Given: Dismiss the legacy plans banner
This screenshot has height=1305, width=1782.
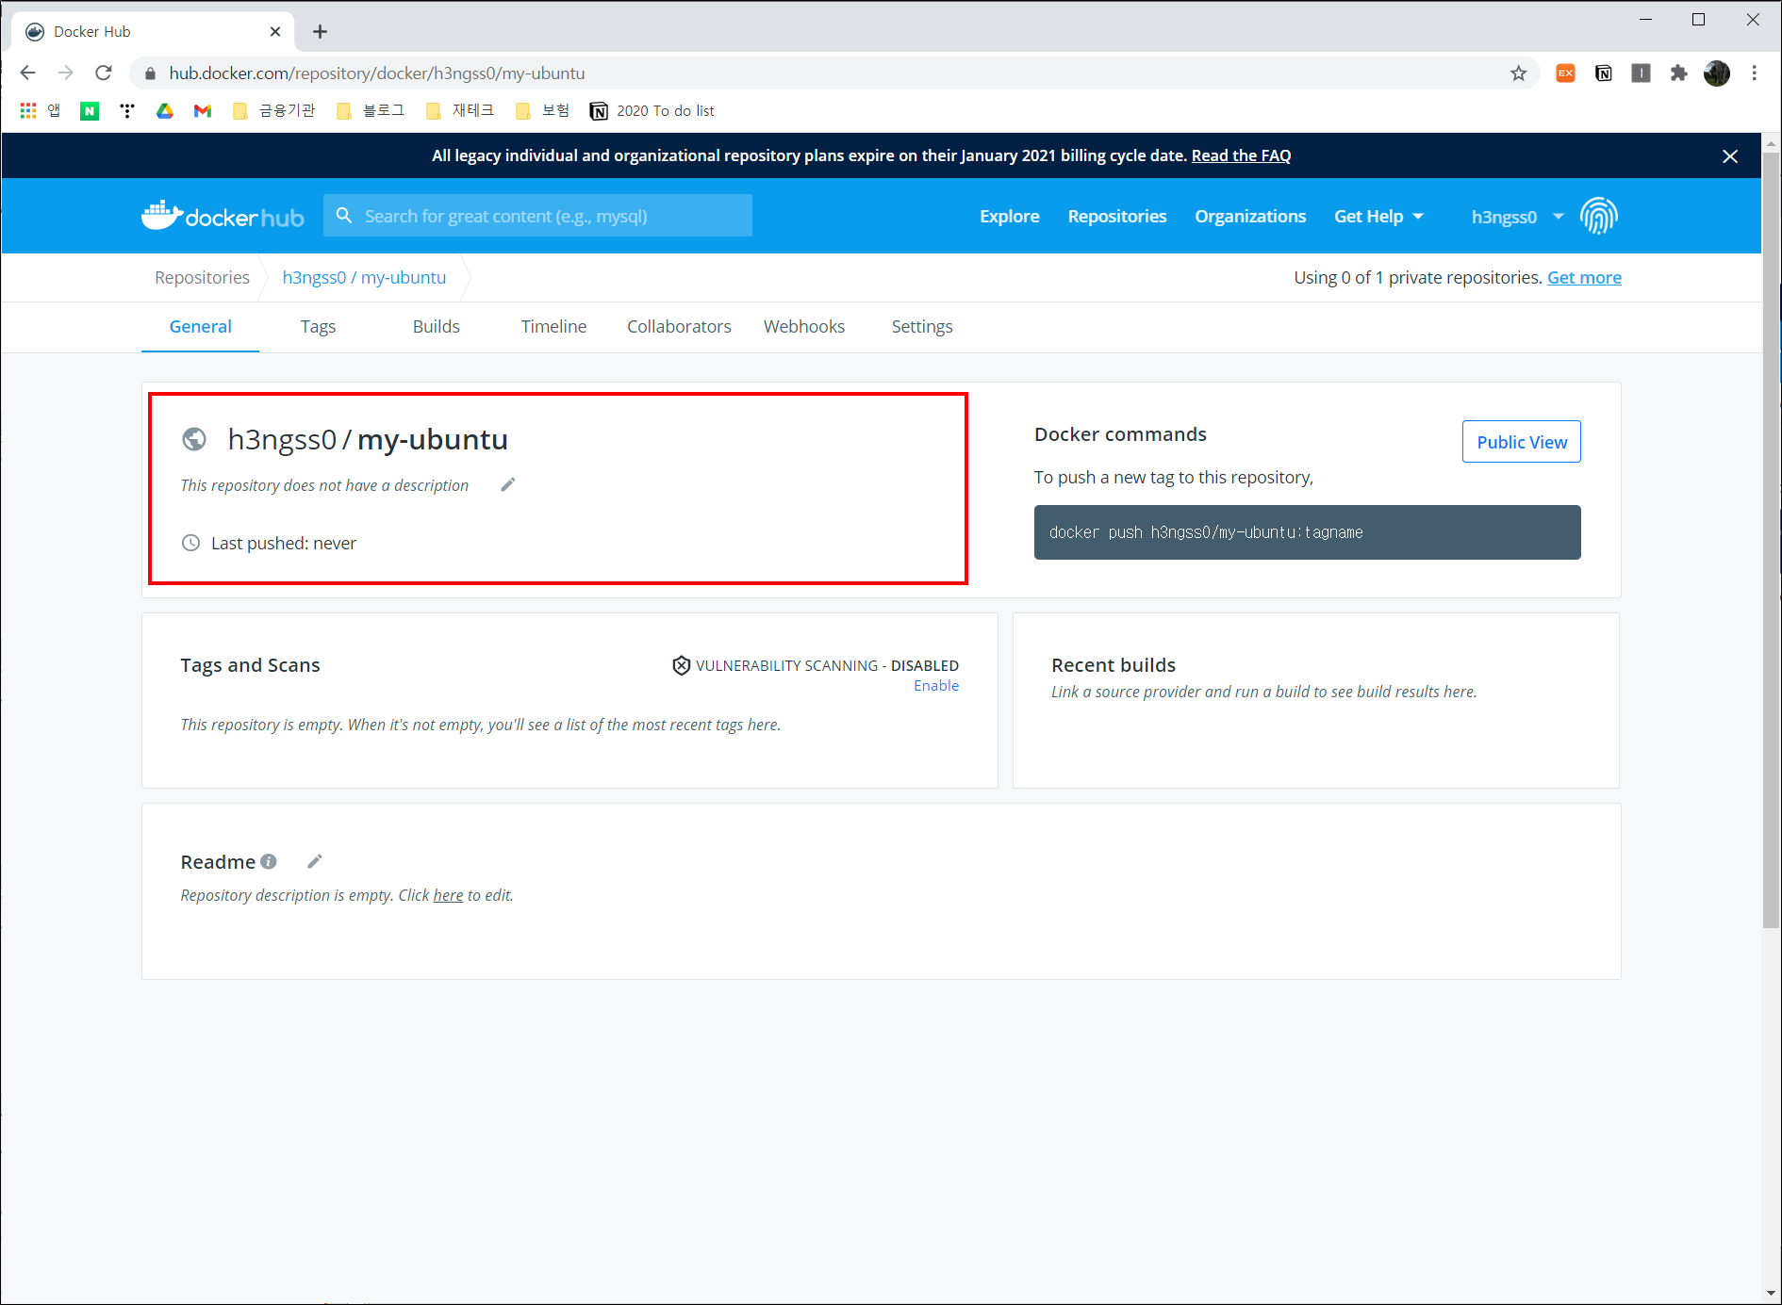Looking at the screenshot, I should click(1730, 156).
